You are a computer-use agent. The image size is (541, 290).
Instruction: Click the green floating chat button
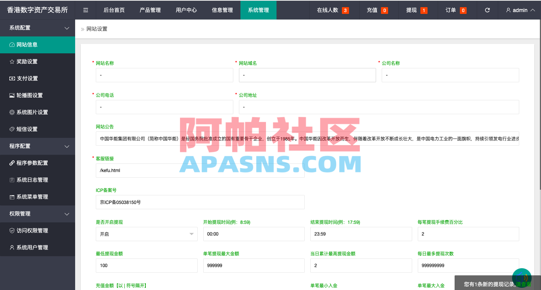[x=521, y=277]
